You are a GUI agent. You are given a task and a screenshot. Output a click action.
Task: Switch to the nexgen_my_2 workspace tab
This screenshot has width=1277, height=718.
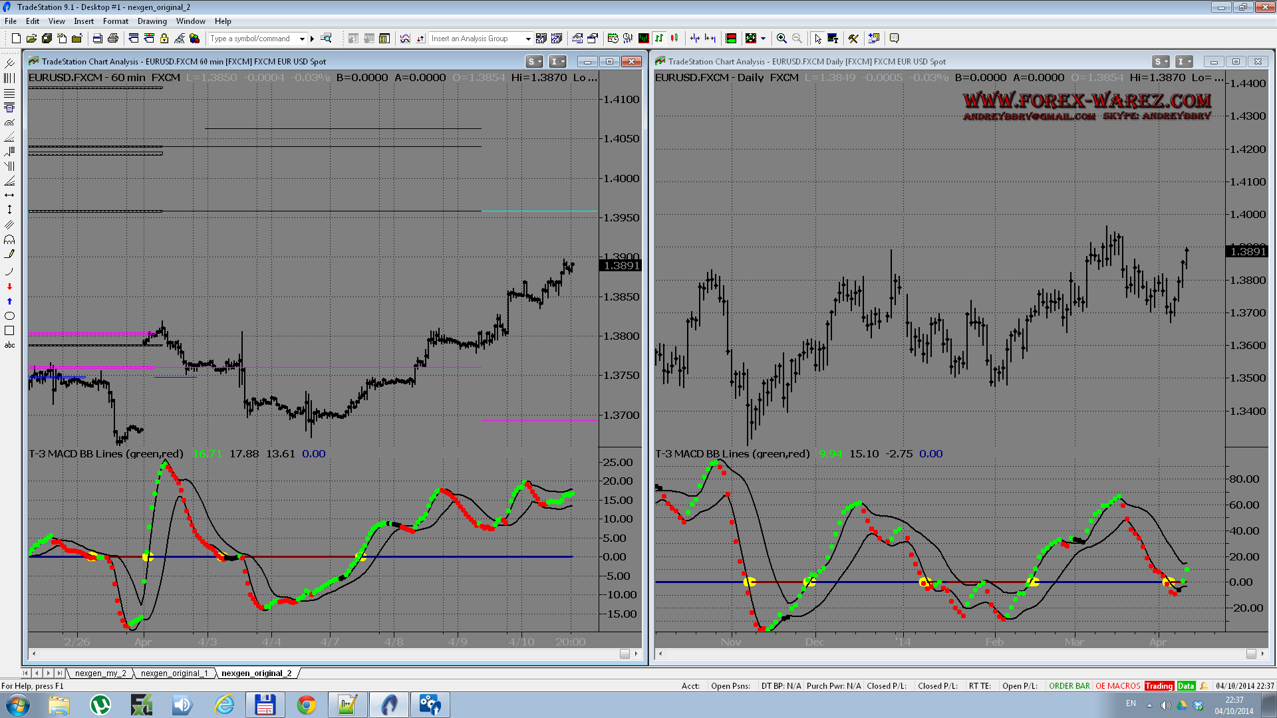[100, 673]
